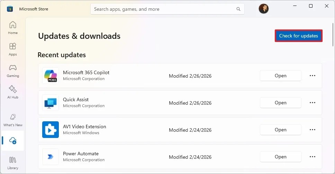Open more options for Quick Assist

click(x=313, y=103)
